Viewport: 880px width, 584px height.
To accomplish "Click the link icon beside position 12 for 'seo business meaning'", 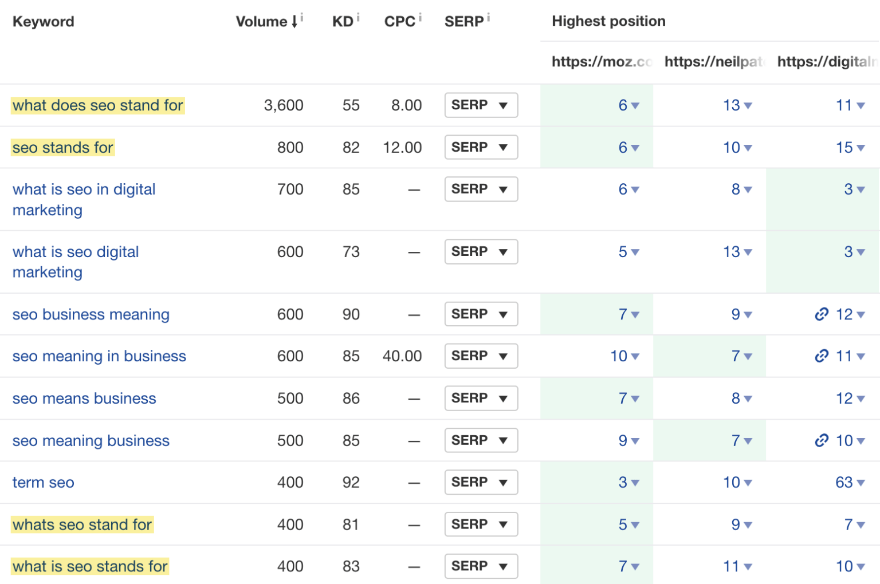I will pyautogui.click(x=822, y=314).
